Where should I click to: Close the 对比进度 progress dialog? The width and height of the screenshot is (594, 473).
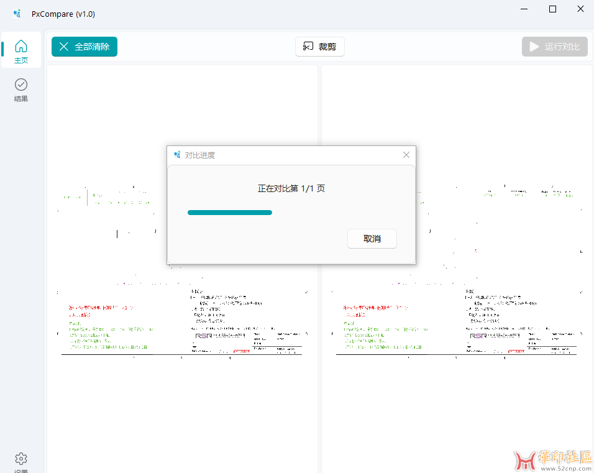pyautogui.click(x=406, y=155)
